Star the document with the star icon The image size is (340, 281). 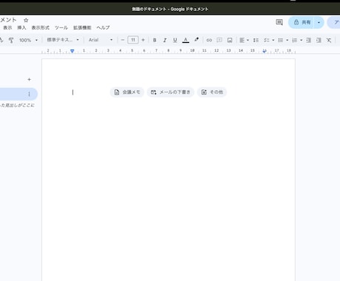pos(26,20)
